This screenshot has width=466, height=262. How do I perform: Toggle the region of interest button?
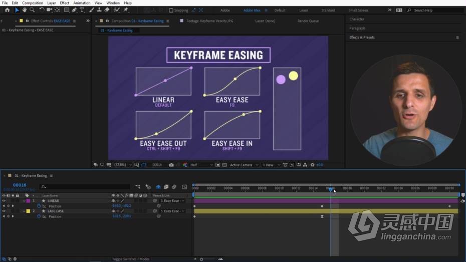click(x=218, y=165)
